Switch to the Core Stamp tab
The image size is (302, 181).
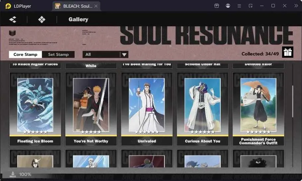(26, 54)
